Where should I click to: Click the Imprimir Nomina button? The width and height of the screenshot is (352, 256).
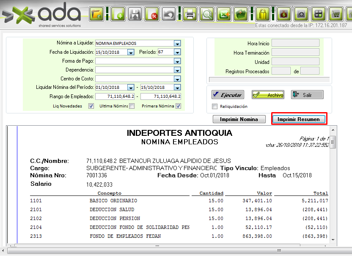[x=239, y=119]
